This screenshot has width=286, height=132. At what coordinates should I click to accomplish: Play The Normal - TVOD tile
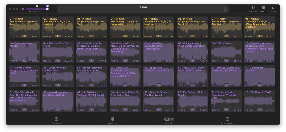pos(260,101)
